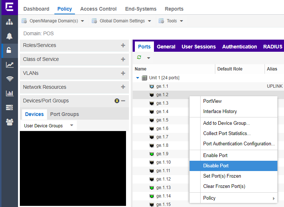Select the unlocked padlock Control icon
Viewport: 284px width, 207px height.
pyautogui.click(x=9, y=51)
